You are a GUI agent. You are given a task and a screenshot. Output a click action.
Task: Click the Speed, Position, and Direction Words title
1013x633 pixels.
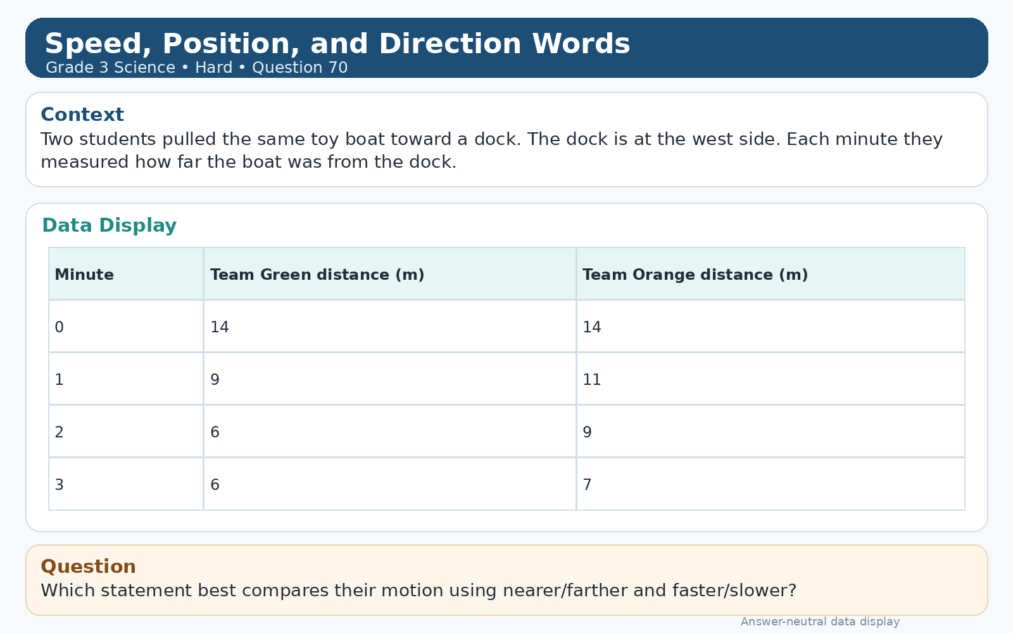337,44
